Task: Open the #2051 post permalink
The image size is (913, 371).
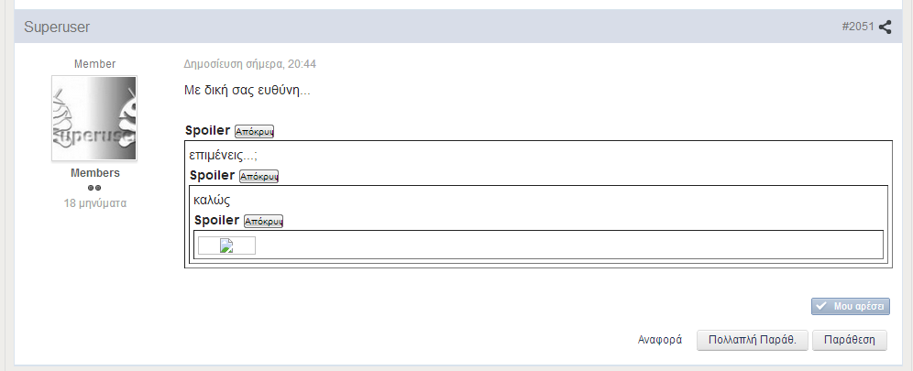Action: pos(858,27)
